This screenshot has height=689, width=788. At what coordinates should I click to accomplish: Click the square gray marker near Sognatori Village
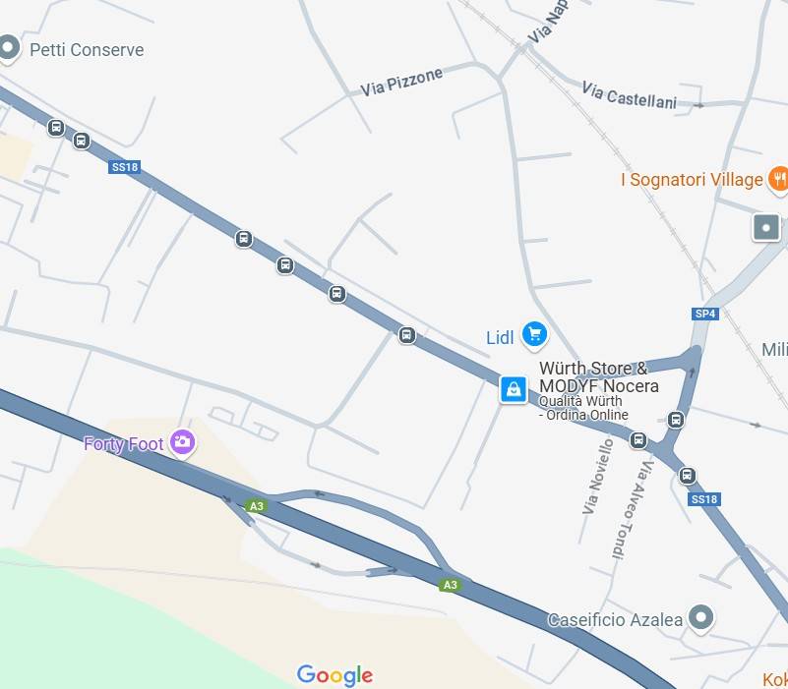pos(766,227)
